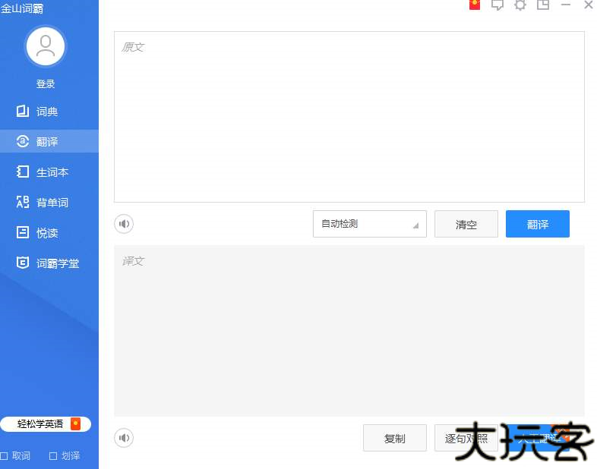Click the 译文 translation output area
The height and width of the screenshot is (469, 597).
349,331
